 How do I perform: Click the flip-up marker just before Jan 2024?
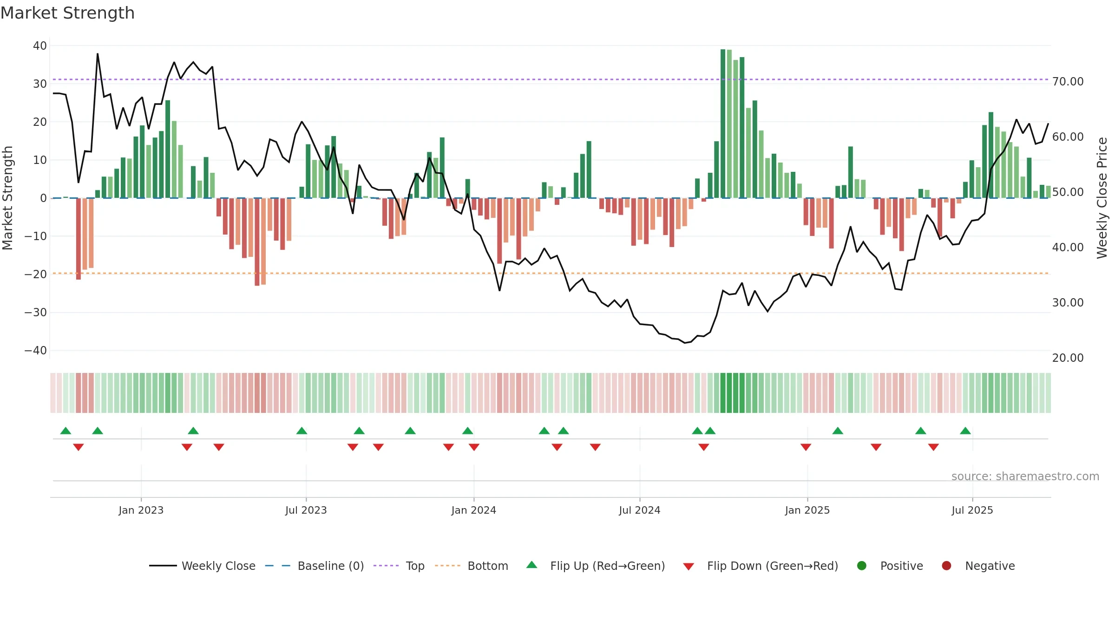[468, 431]
